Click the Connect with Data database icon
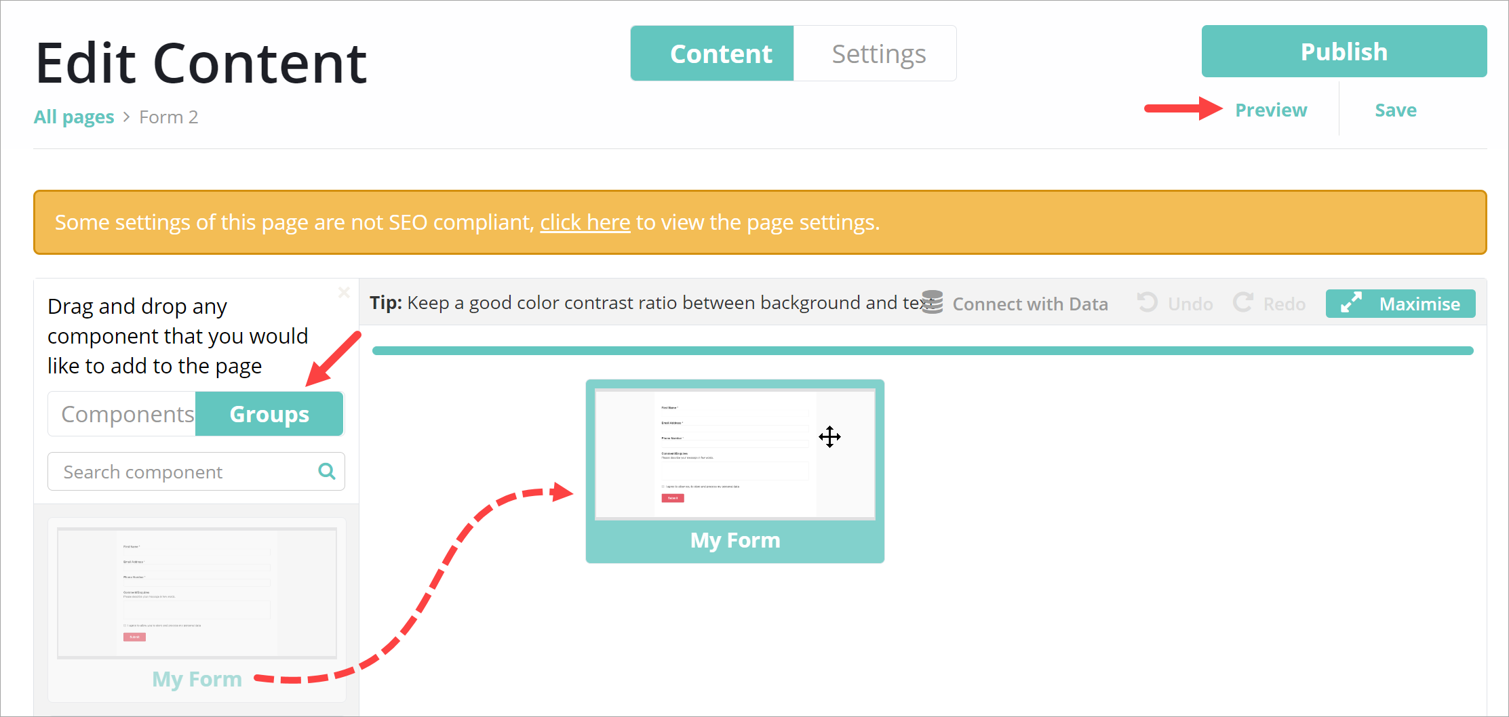 (x=933, y=303)
